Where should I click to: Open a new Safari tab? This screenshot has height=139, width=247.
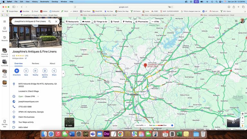click(239, 7)
